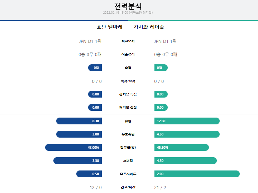Click the green 2.00 offside bar
258x193 pixels.
[197, 174]
